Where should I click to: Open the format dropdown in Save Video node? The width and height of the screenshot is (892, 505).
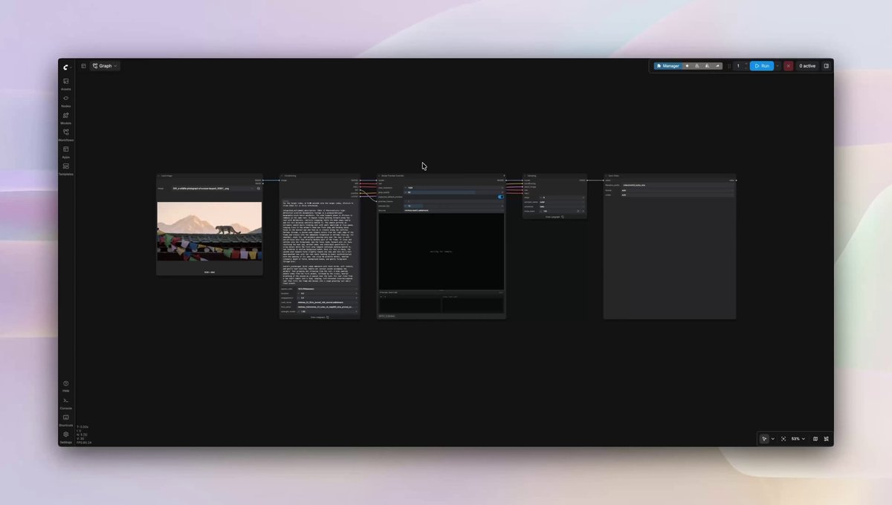(676, 190)
